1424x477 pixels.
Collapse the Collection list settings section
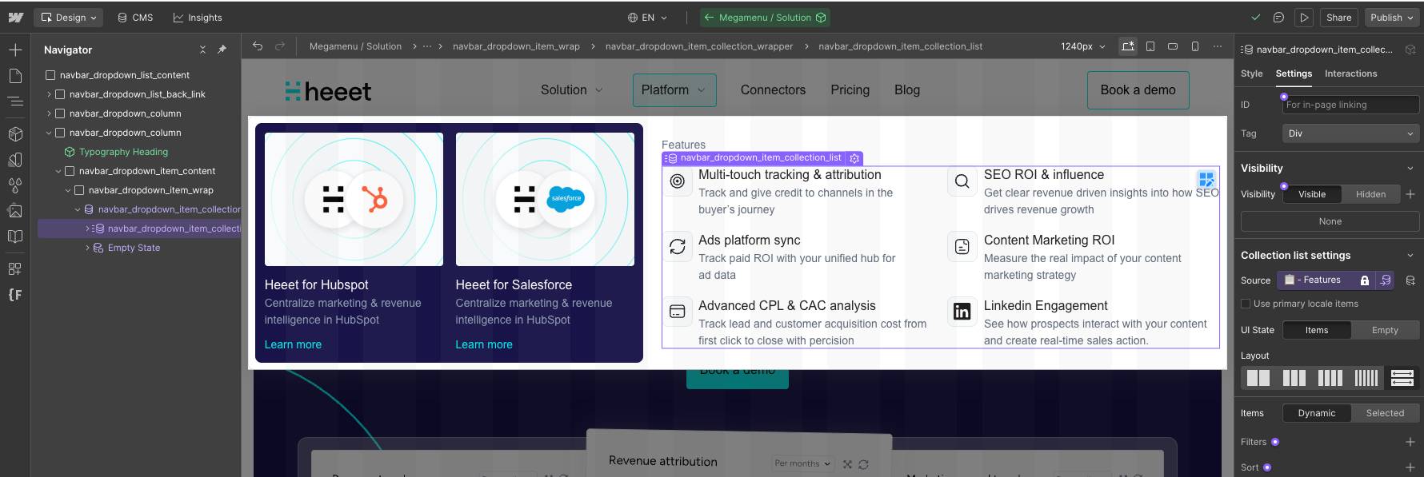[x=1410, y=256]
